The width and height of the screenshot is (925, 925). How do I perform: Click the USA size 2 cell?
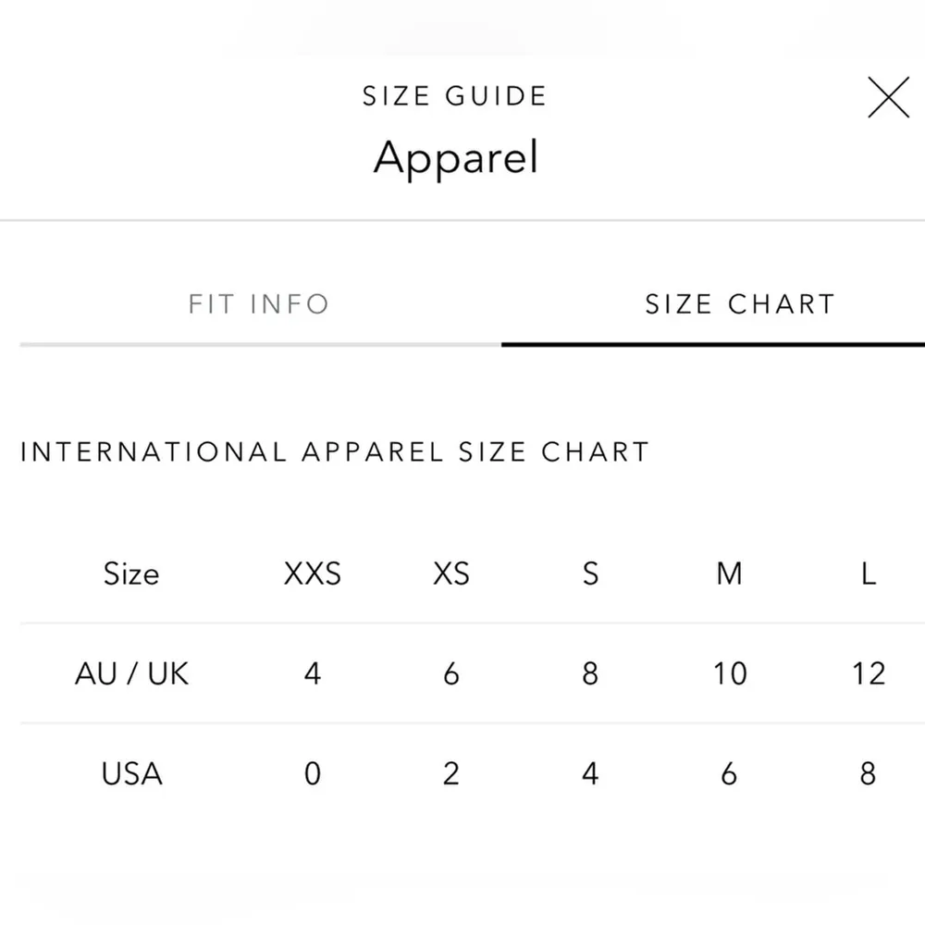[x=451, y=773]
